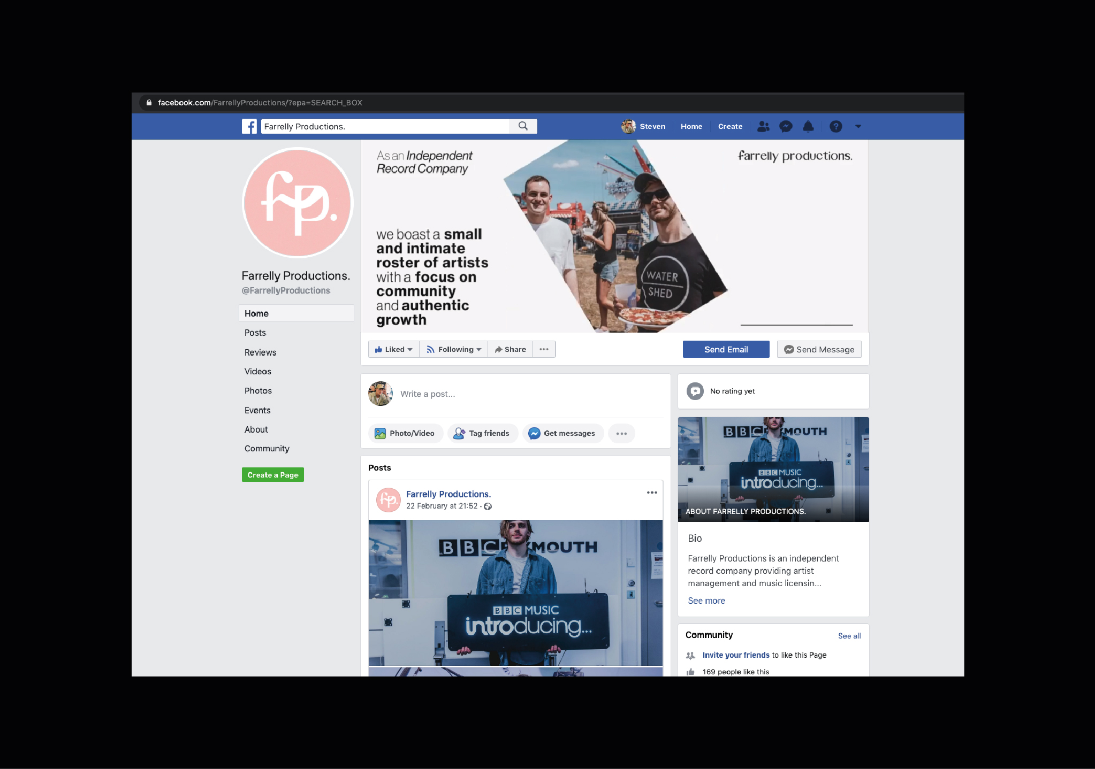Click the About Farrelly Productions banner image
The image size is (1095, 769).
point(773,470)
